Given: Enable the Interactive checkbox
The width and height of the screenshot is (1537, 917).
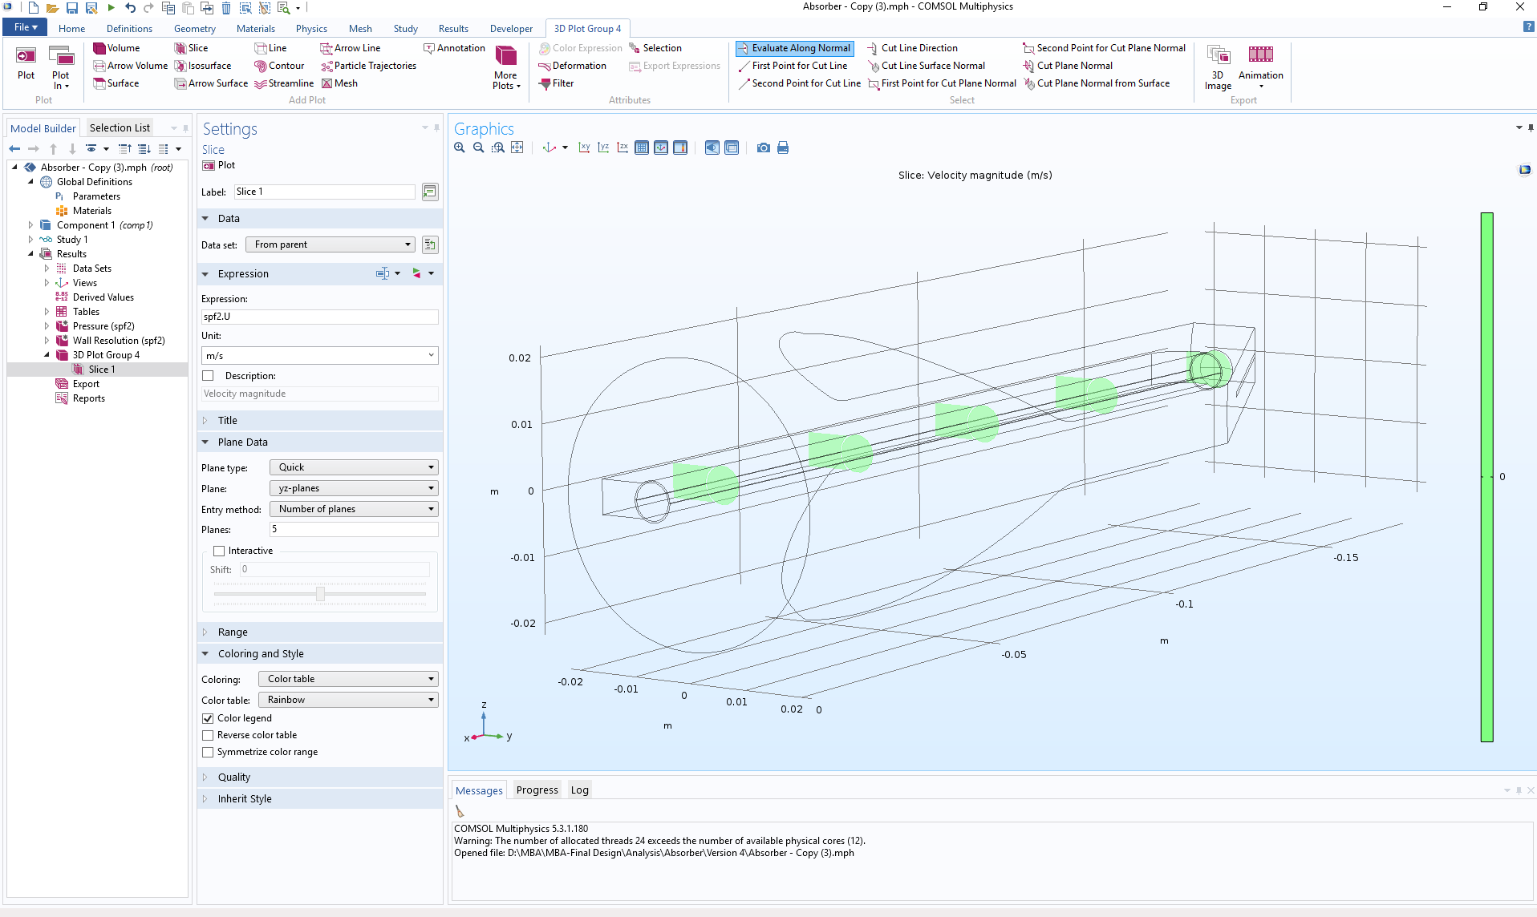Looking at the screenshot, I should point(219,551).
